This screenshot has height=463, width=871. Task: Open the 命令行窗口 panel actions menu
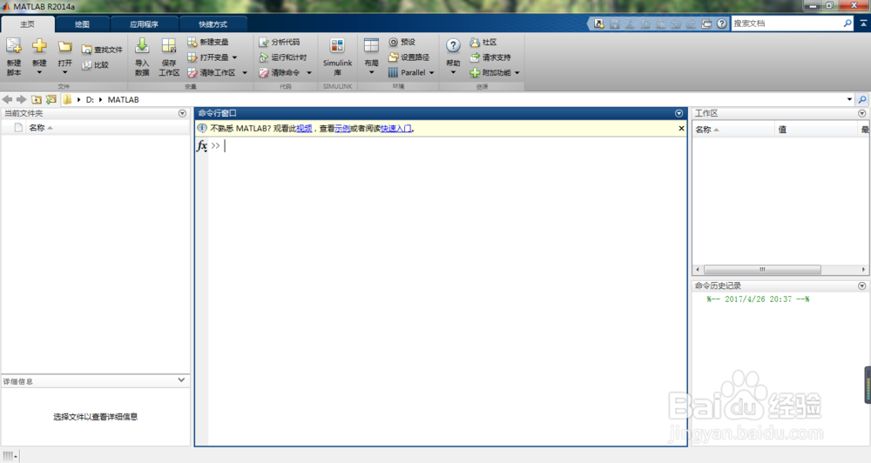coord(679,113)
